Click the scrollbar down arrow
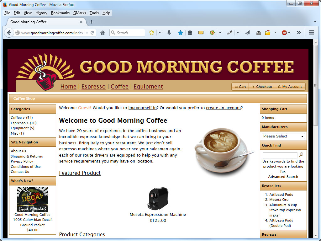Screen dimensions: 321x241 click(x=315, y=235)
